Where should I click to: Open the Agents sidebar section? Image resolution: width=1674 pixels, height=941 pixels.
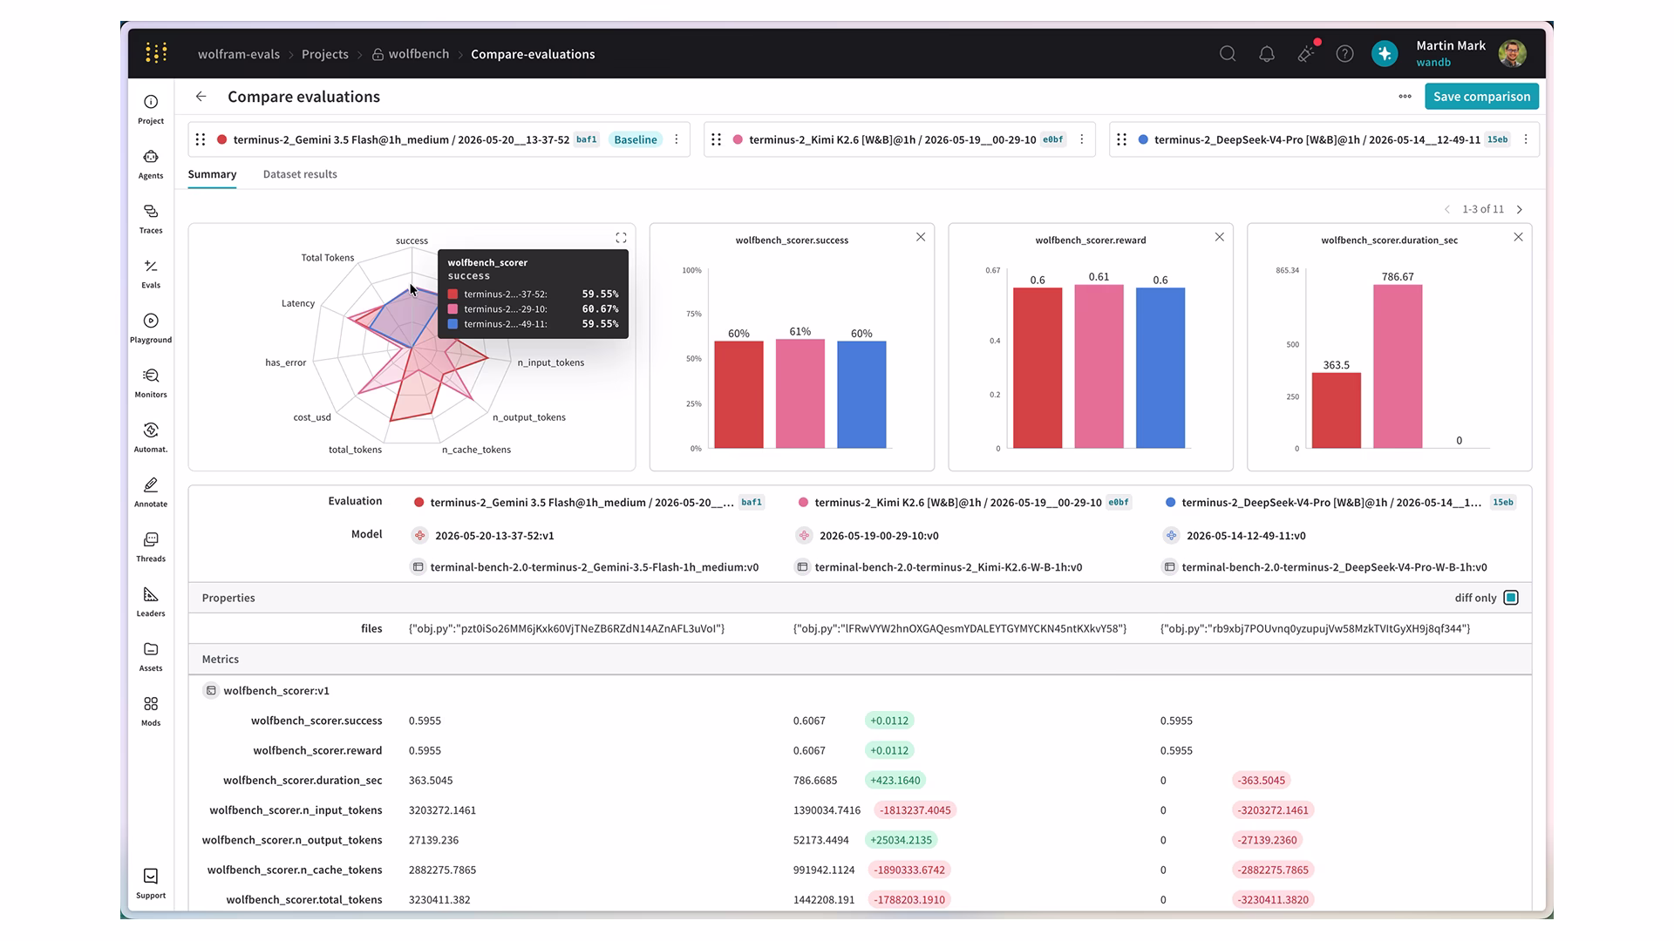pos(151,164)
